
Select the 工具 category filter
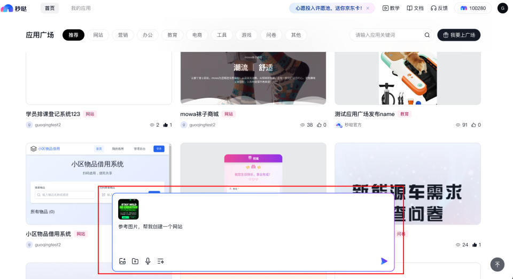click(x=222, y=35)
